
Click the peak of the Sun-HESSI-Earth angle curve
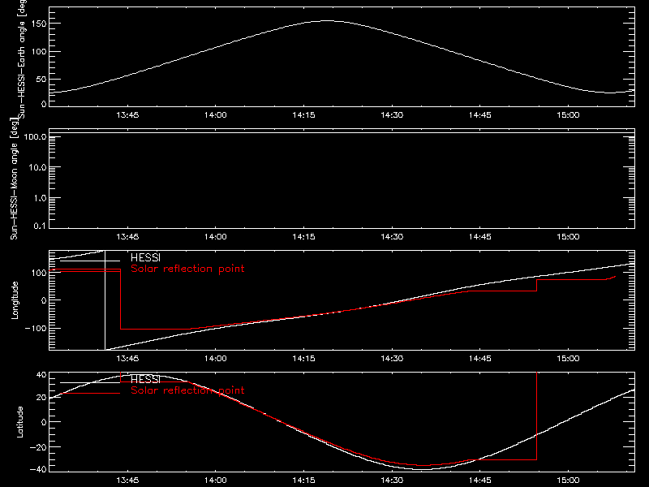pyautogui.click(x=328, y=21)
